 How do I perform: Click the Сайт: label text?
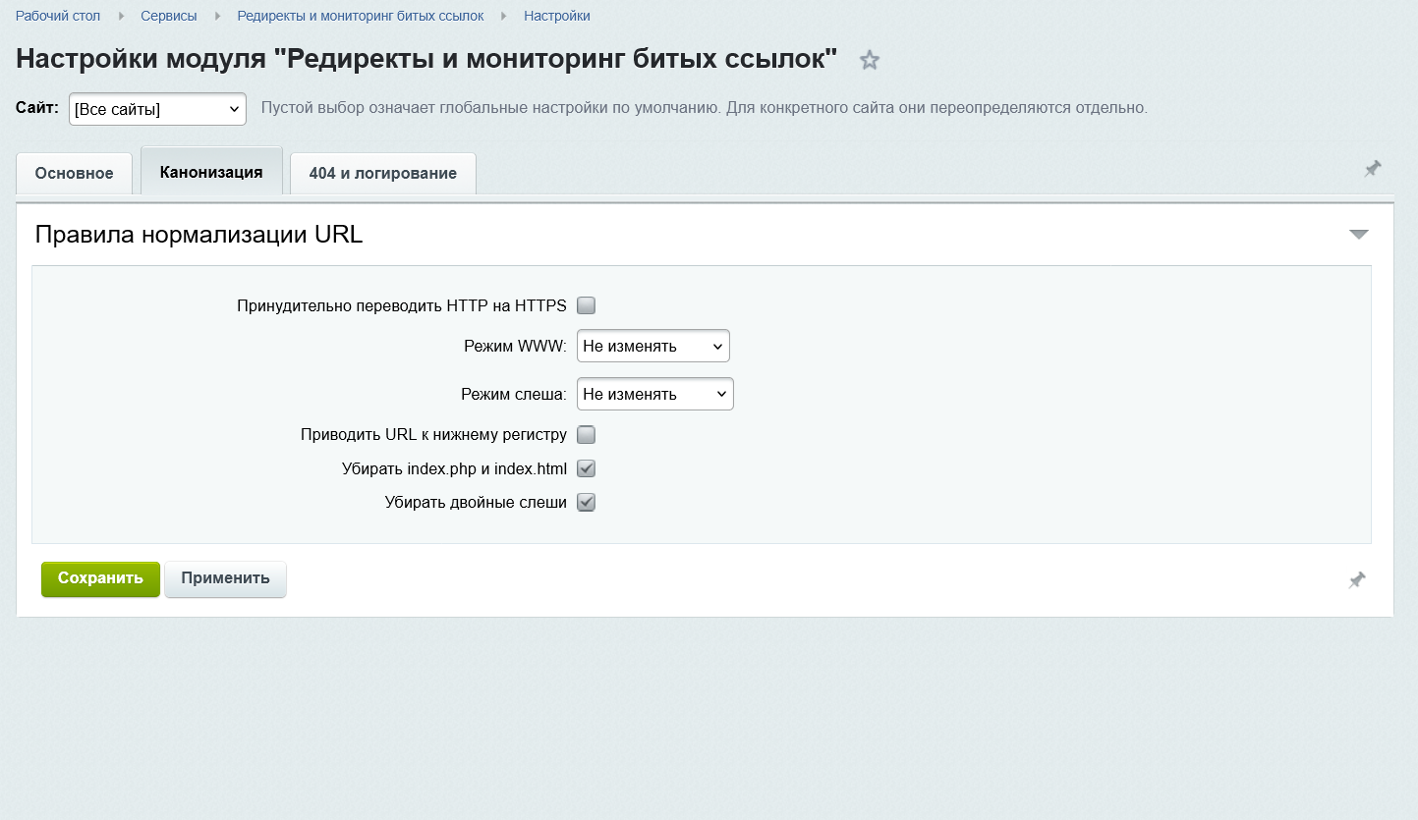point(37,107)
